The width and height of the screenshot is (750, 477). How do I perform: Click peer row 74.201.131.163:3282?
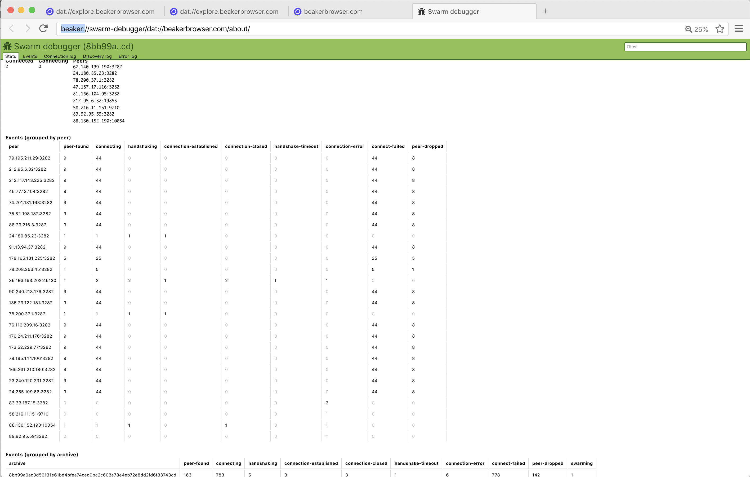[226, 202]
